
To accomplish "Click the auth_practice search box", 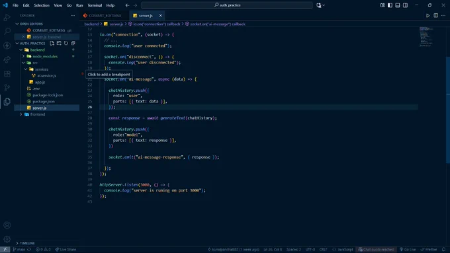I will 227,5.
